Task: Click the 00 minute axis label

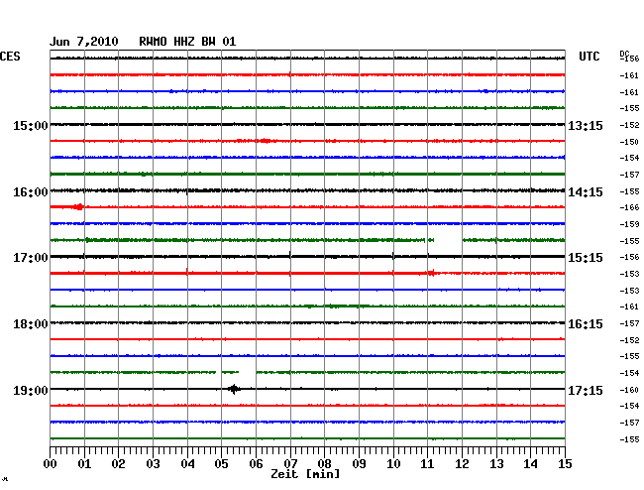Action: pos(51,464)
